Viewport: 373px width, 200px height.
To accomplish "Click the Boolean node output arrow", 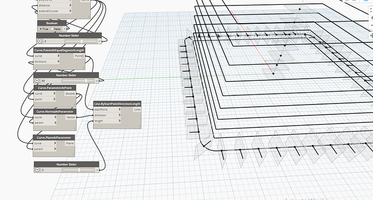I will coord(64,29).
